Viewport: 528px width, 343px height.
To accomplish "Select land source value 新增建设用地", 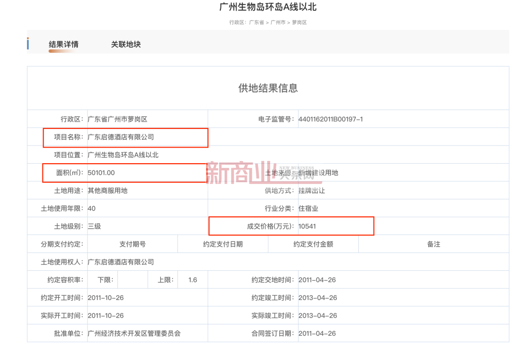I will [318, 172].
